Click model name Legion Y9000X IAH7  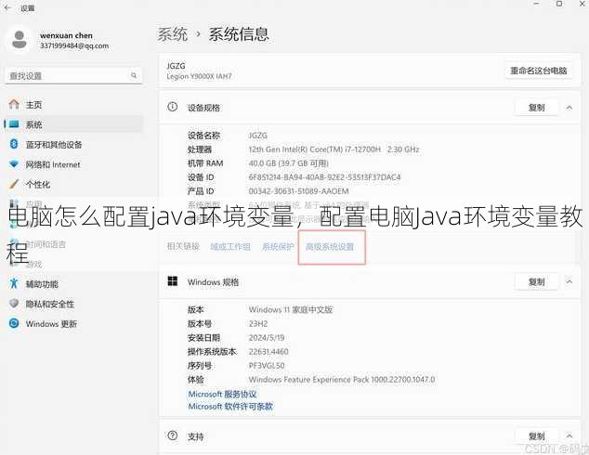pyautogui.click(x=199, y=76)
